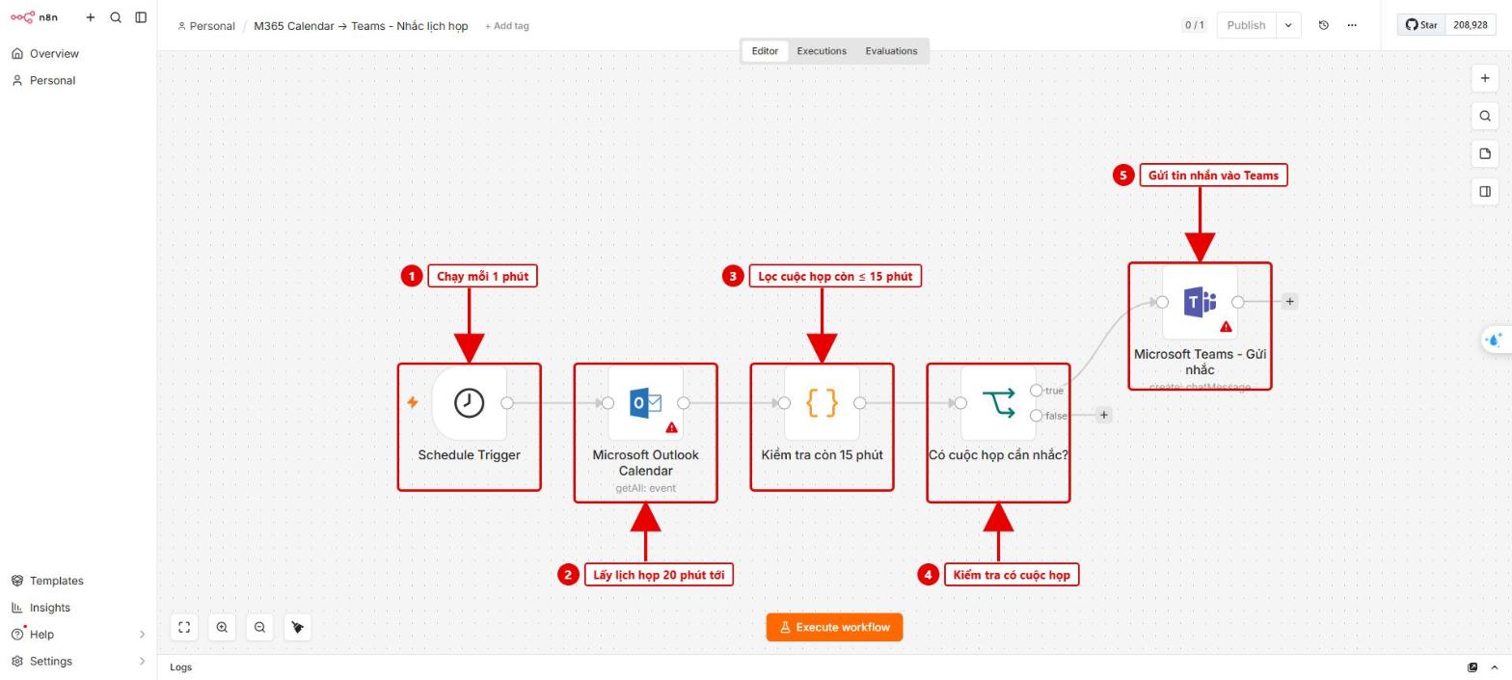Add a node with the canvas plus button
1512x680 pixels.
(1485, 78)
